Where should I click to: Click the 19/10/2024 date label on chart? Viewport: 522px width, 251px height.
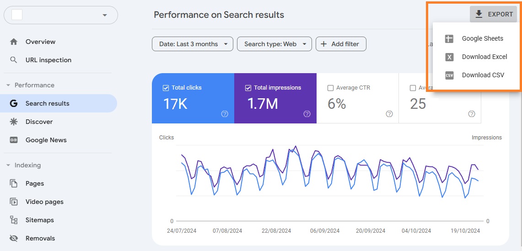[x=465, y=231]
